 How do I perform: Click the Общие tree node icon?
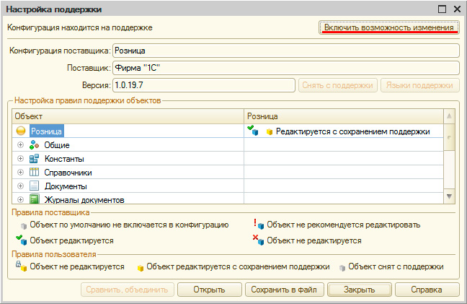pyautogui.click(x=34, y=145)
